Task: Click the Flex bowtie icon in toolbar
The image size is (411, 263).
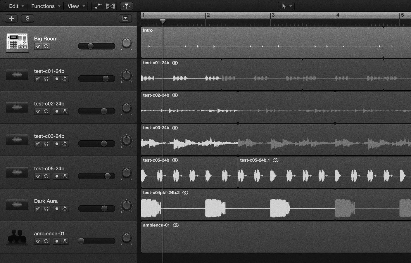Action: [x=110, y=6]
